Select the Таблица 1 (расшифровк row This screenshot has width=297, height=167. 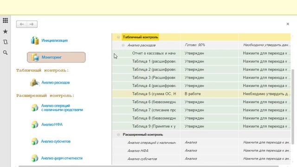(201, 61)
